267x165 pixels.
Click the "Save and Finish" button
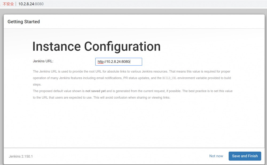[245, 156]
